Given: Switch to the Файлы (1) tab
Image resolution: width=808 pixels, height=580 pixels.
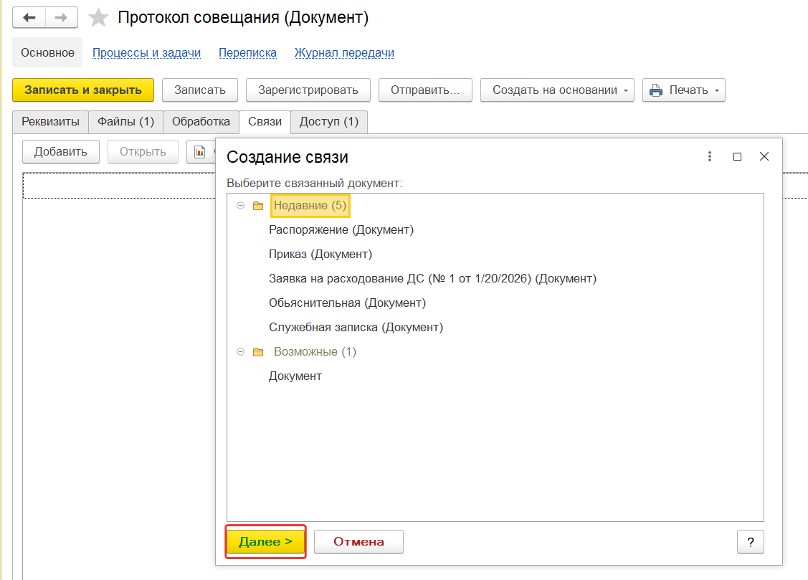Looking at the screenshot, I should point(126,122).
